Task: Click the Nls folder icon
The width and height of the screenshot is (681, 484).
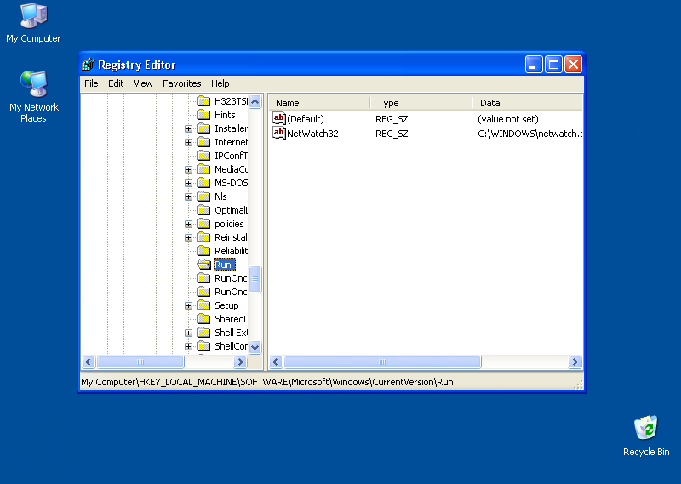Action: (203, 196)
